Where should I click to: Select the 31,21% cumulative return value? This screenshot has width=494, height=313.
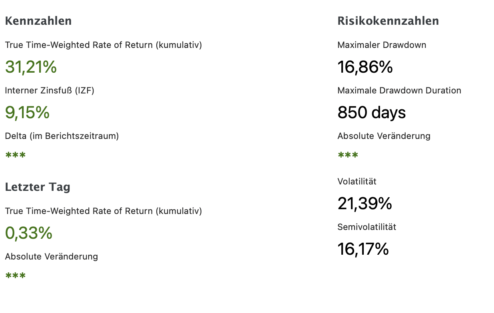pyautogui.click(x=31, y=67)
